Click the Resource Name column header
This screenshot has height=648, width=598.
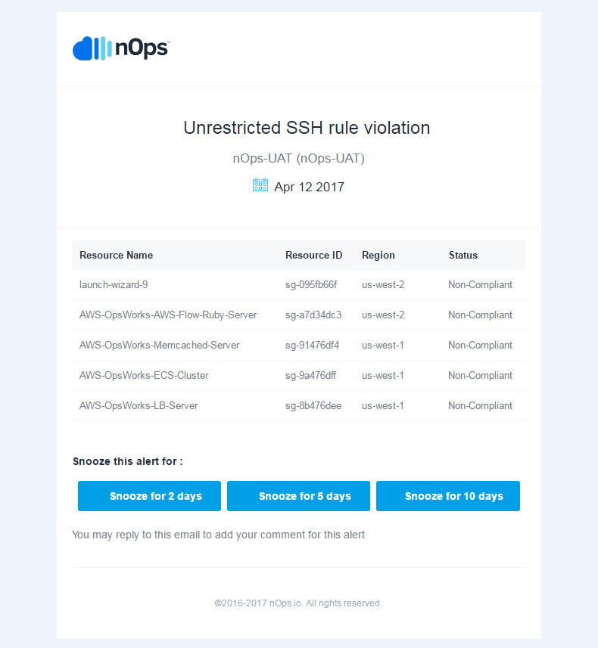117,256
